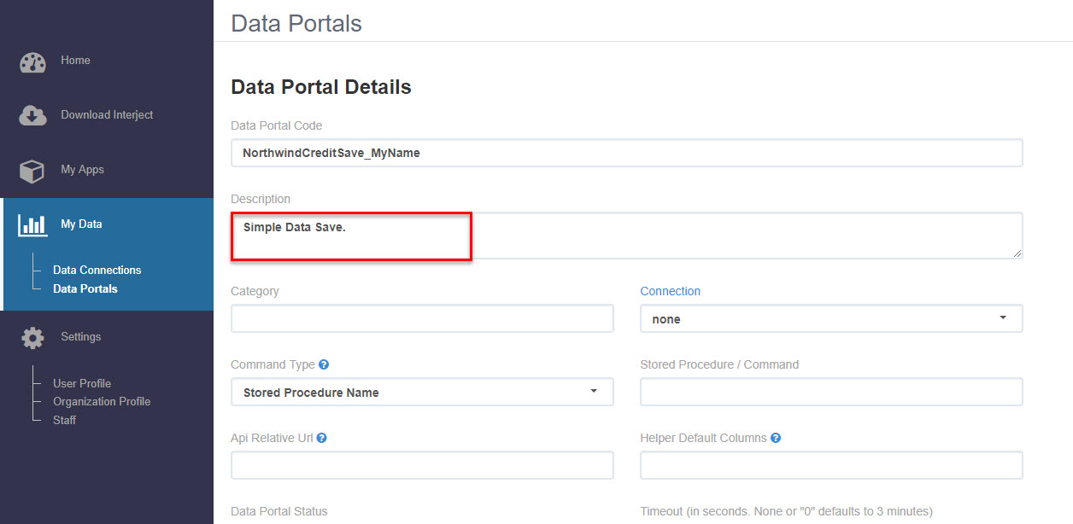Click the My Data bar chart icon
The width and height of the screenshot is (1073, 524).
pos(32,225)
